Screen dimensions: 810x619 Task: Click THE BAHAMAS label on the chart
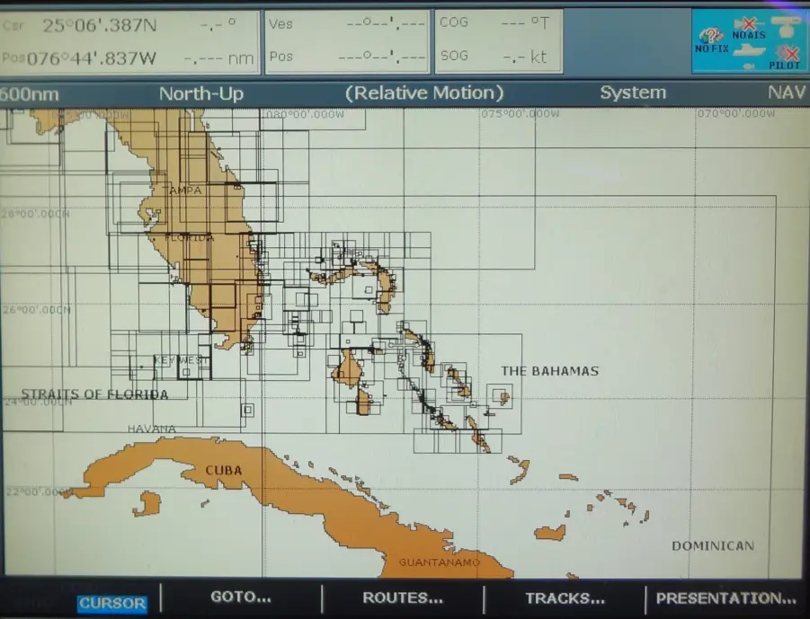[x=551, y=370]
